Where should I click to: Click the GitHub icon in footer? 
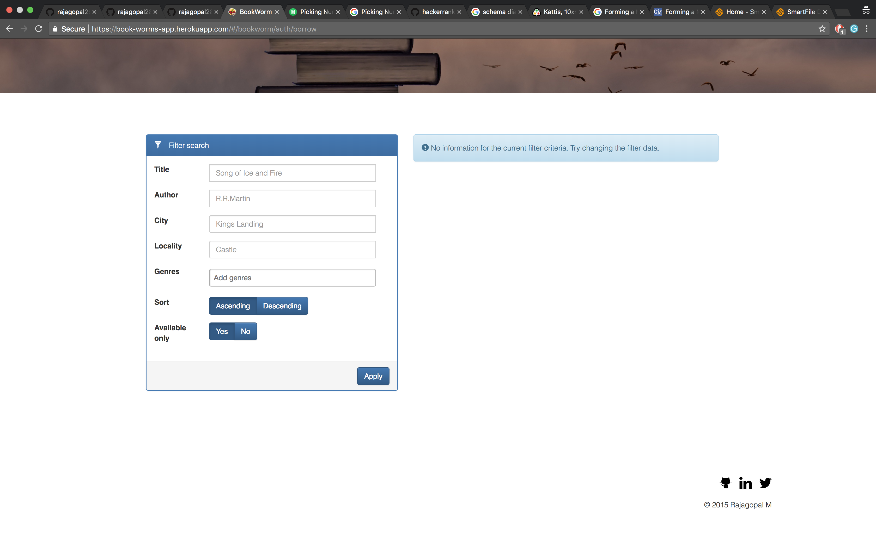point(725,483)
